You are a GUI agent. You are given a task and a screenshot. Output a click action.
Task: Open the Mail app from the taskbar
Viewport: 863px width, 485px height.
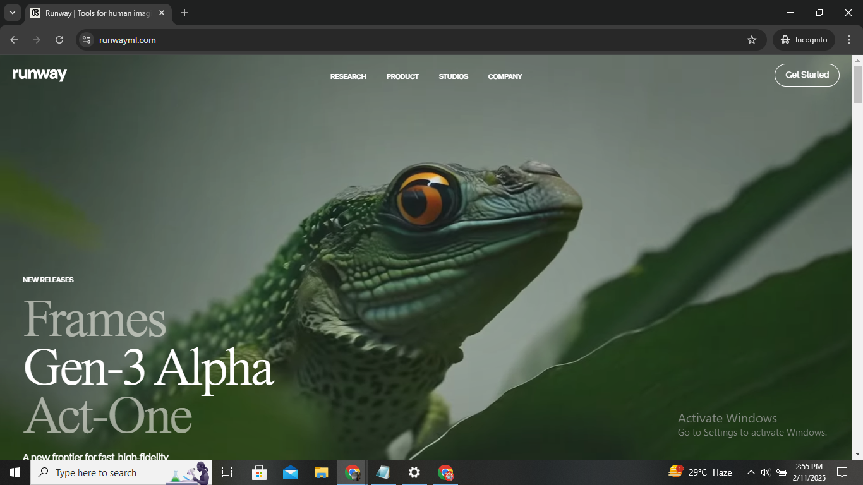[x=291, y=472]
